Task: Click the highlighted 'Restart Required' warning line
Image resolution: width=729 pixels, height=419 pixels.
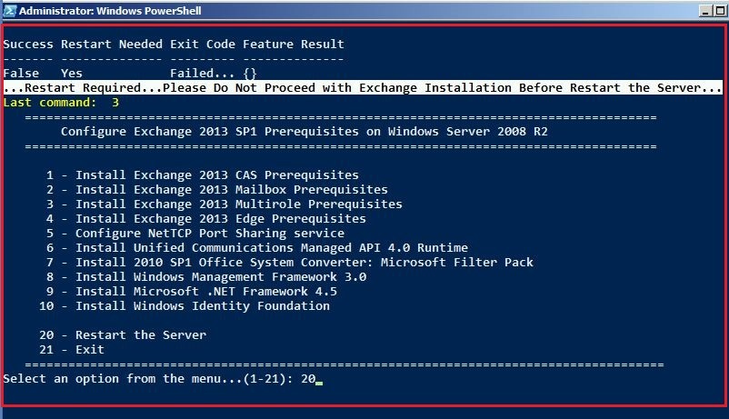Action: [362, 87]
